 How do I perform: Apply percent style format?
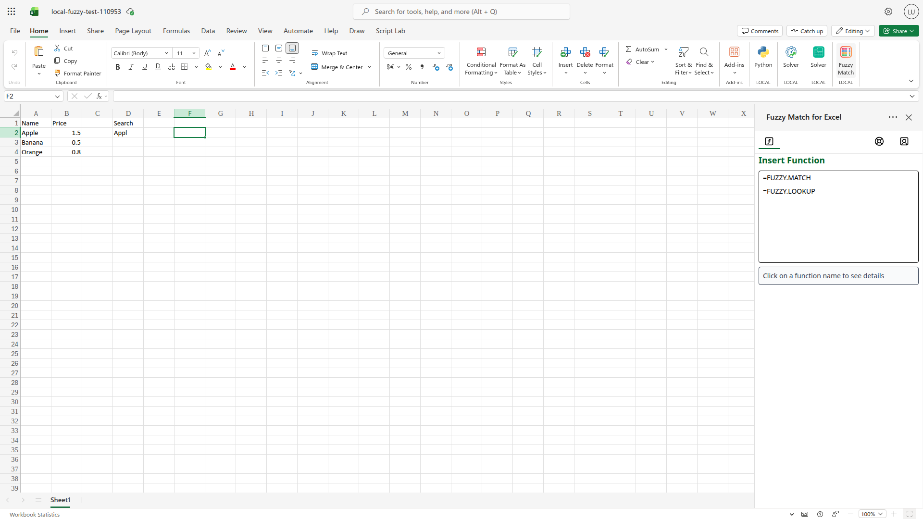[409, 67]
